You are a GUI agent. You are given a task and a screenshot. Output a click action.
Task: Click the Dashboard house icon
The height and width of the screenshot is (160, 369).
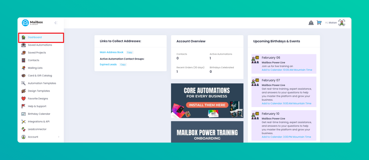coord(23,37)
